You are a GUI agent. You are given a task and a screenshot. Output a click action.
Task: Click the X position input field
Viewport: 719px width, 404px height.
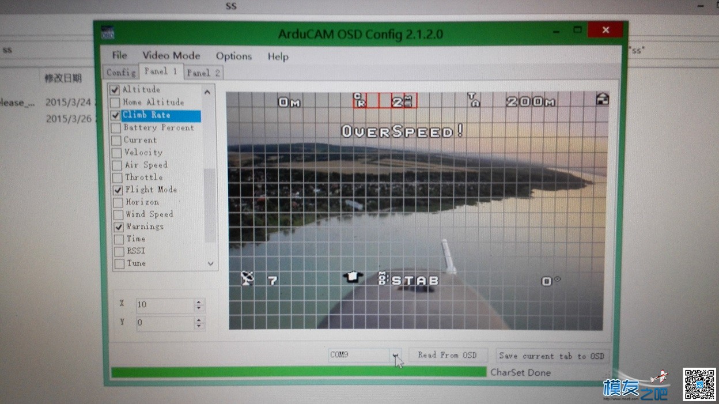(165, 305)
